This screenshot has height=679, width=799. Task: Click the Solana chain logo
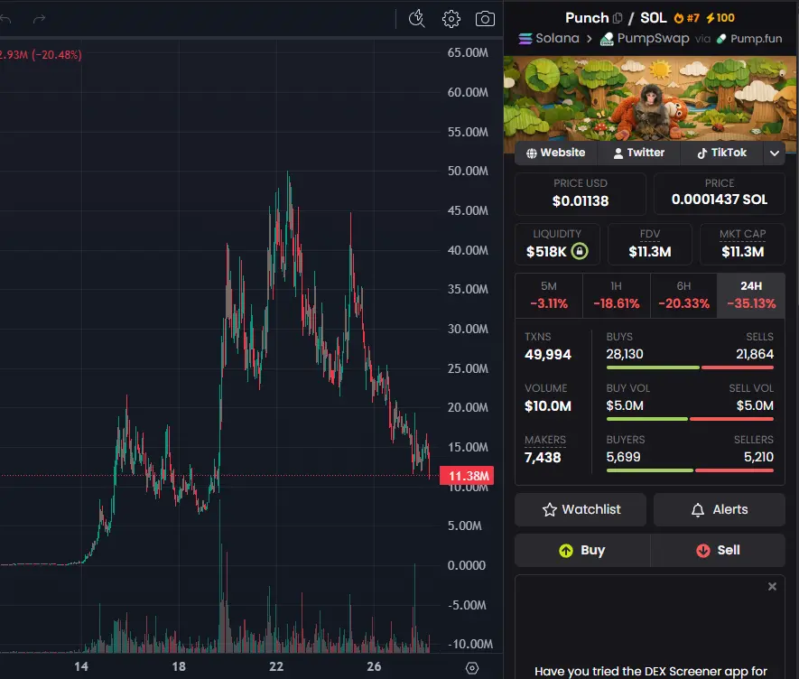[525, 39]
